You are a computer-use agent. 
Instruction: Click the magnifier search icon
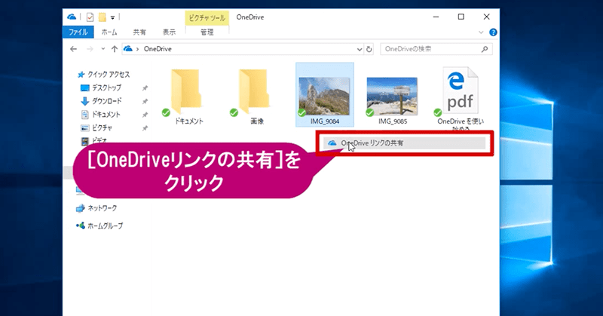coord(485,49)
